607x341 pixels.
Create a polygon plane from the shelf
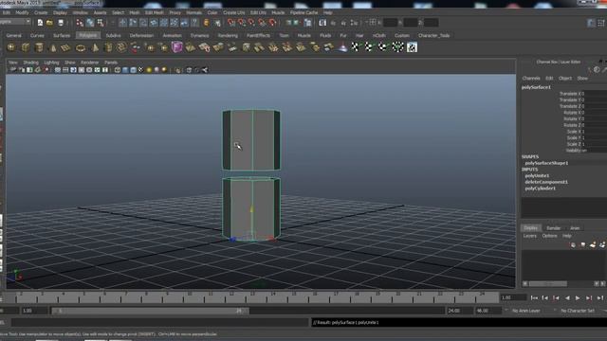click(x=65, y=47)
